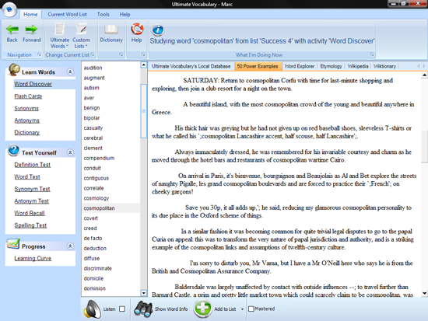428x321 pixels.
Task: Click the Listen speaker icon
Action: pos(92,309)
